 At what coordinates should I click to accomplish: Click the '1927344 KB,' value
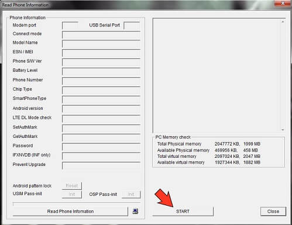point(227,162)
